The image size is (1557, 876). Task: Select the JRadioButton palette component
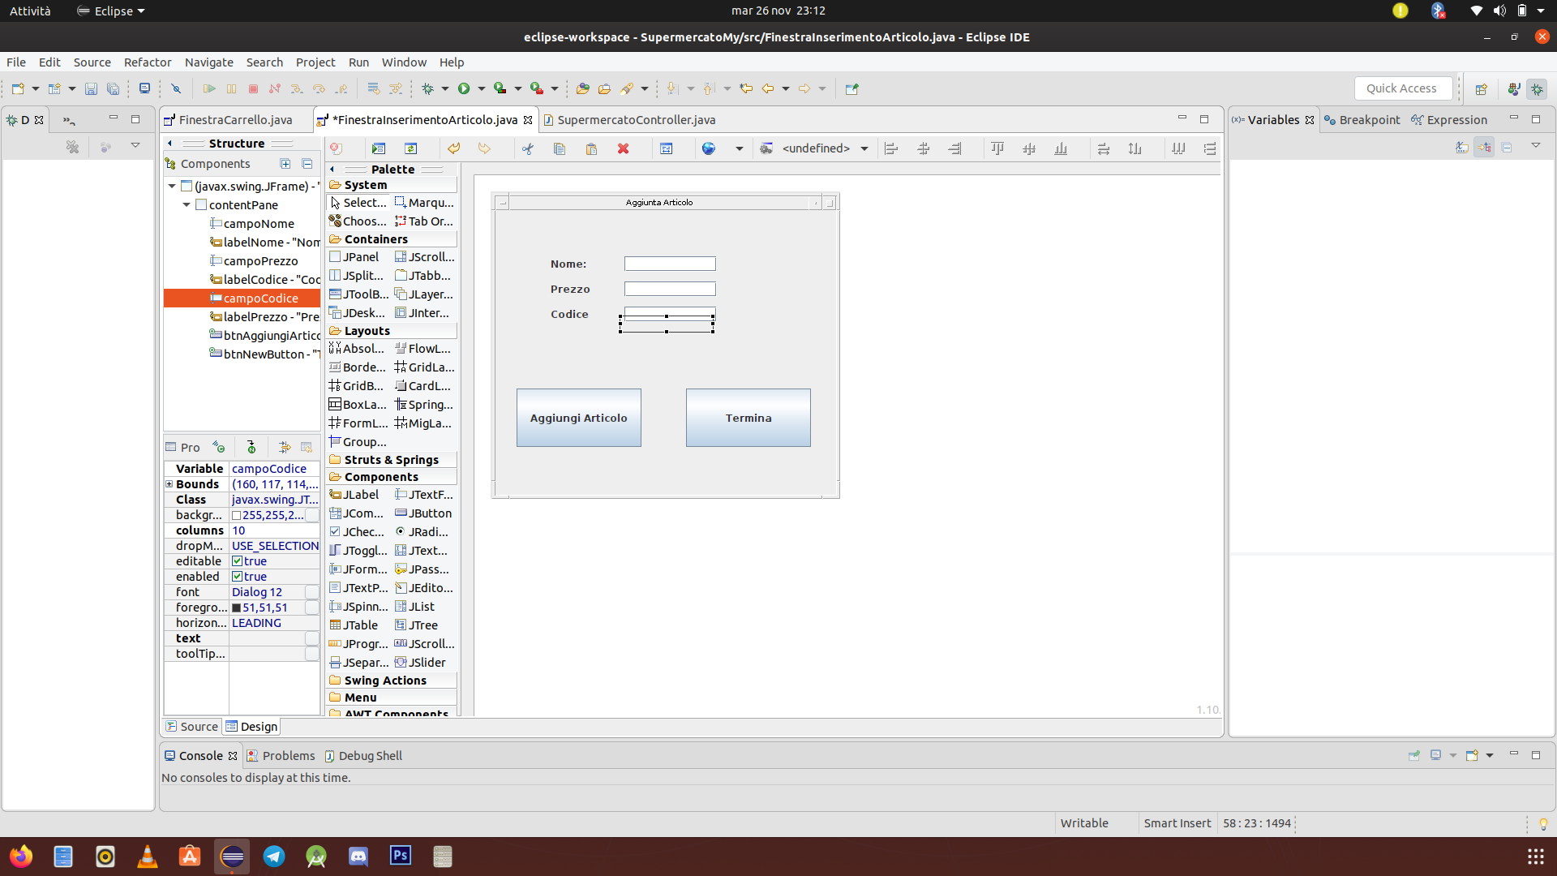point(422,532)
